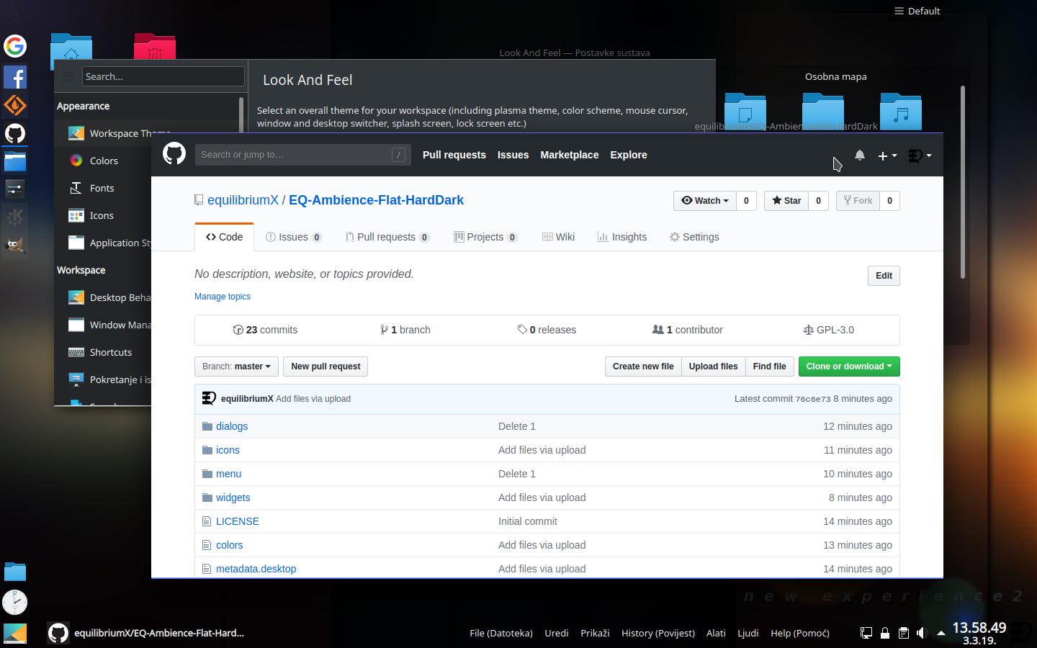Open the widgets folder
The height and width of the screenshot is (648, 1037).
coord(233,498)
